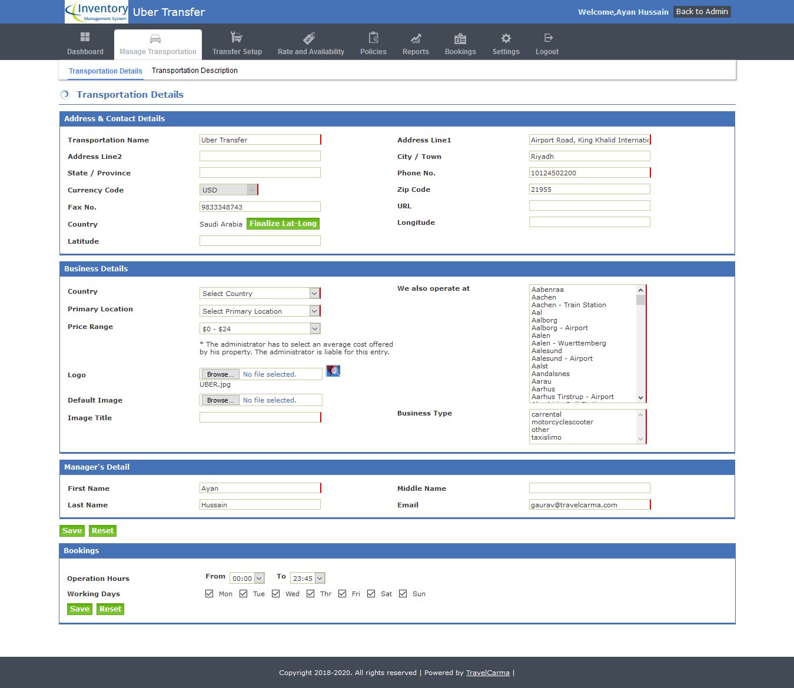Image resolution: width=794 pixels, height=688 pixels.
Task: Open Transfer Setup cart icon
Action: [237, 37]
